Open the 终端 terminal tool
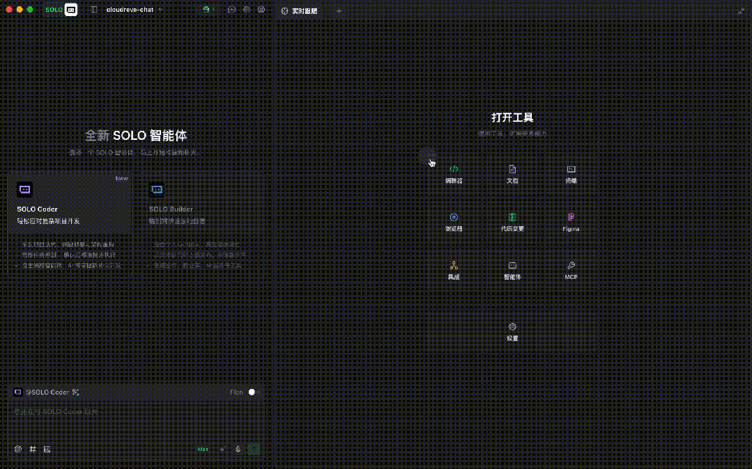The height and width of the screenshot is (469, 752). coord(571,174)
